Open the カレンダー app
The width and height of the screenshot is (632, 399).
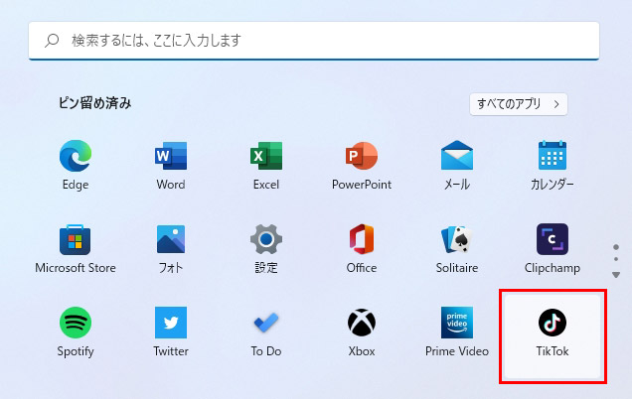click(x=553, y=157)
